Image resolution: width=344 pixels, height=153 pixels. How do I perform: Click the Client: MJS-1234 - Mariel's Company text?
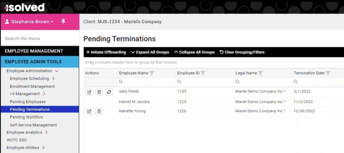(122, 22)
